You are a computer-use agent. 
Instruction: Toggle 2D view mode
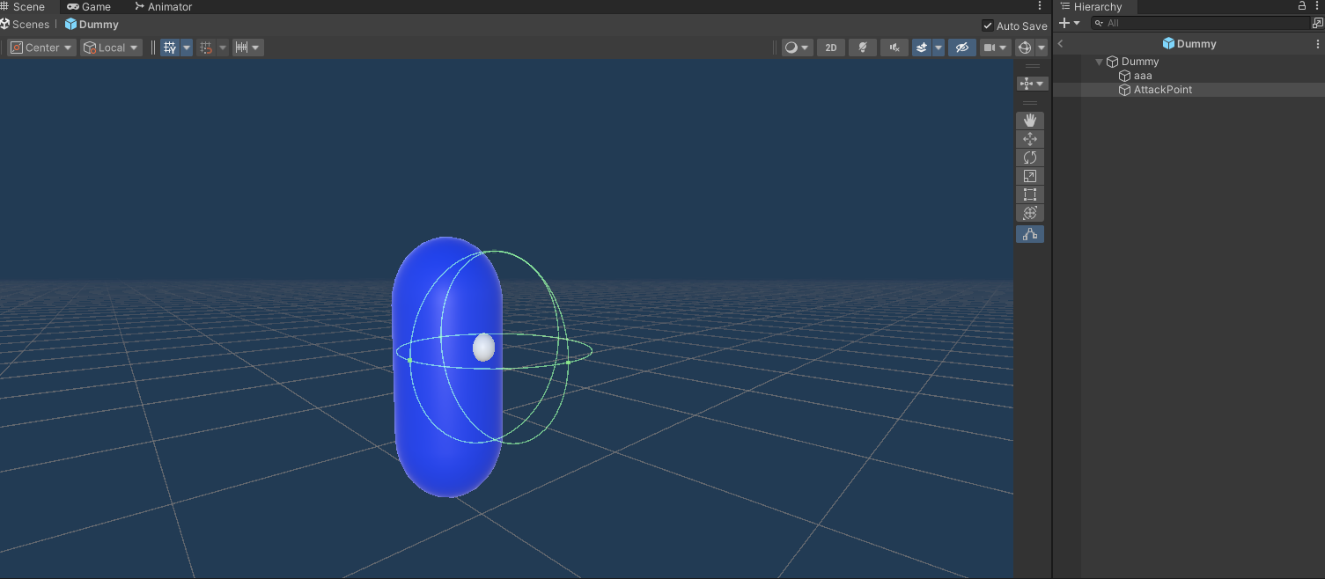coord(831,48)
